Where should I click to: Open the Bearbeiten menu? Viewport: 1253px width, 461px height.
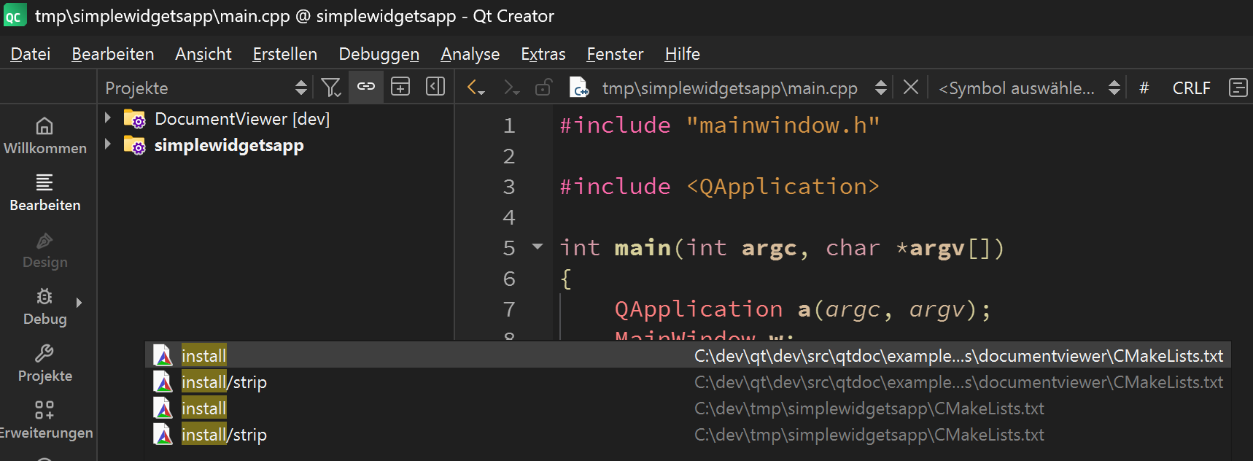(x=113, y=54)
